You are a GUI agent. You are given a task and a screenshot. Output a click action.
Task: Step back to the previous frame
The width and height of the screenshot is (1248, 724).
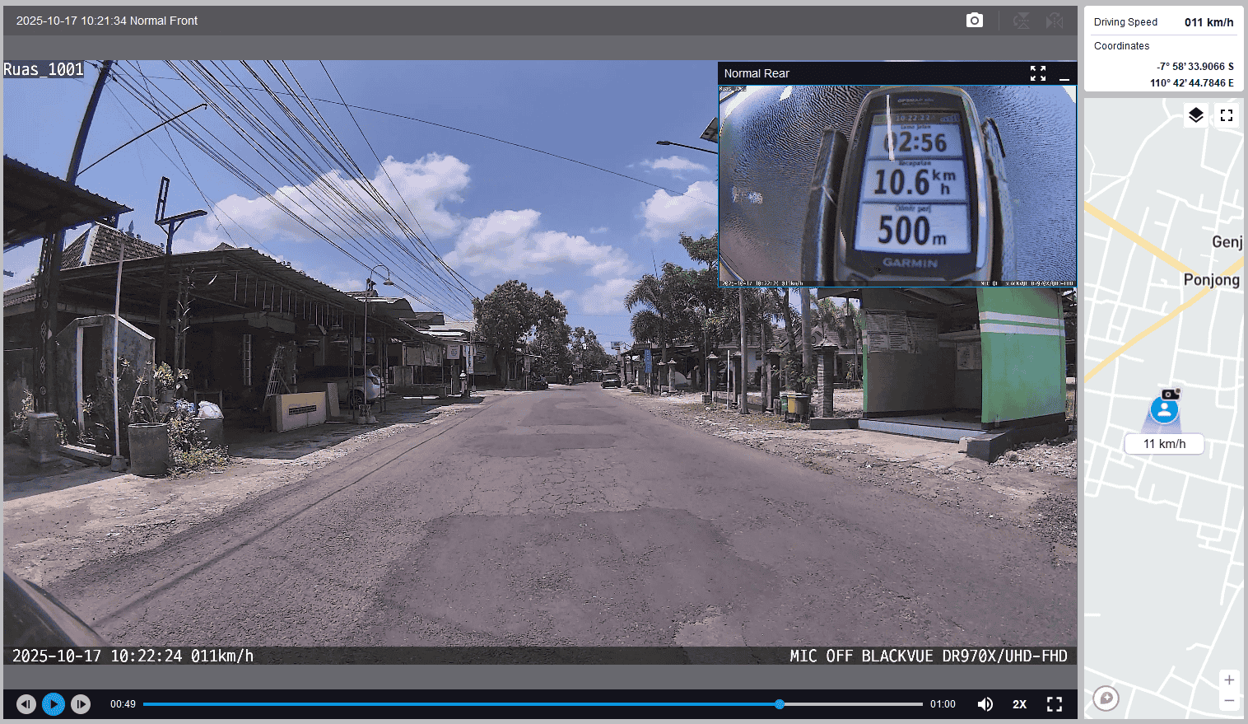[x=26, y=704]
